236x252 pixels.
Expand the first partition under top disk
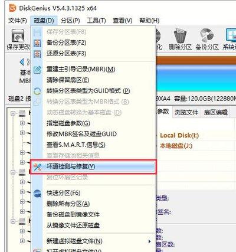tap(22, 123)
